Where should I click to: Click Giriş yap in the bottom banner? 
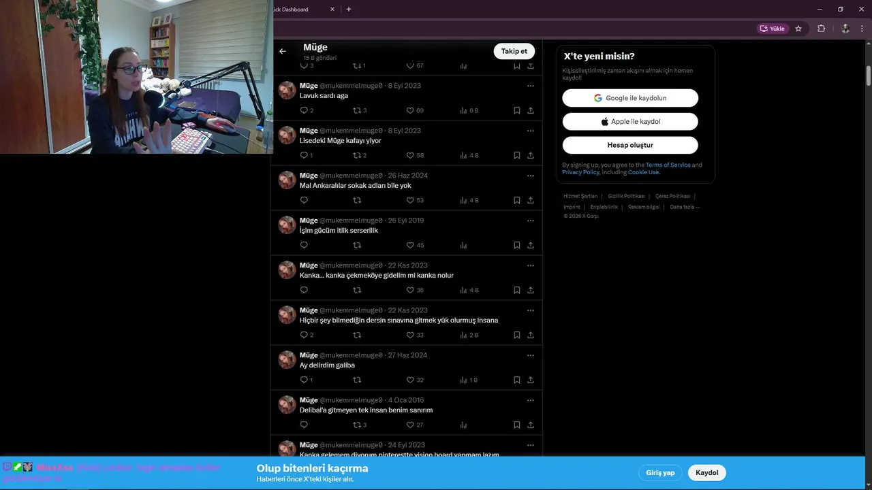(660, 472)
